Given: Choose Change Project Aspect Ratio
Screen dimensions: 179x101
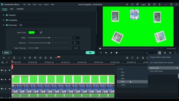Looking at the screenshot, I should pyautogui.click(x=160, y=57).
